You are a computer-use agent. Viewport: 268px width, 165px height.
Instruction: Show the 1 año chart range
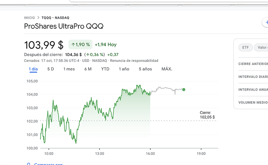(x=124, y=69)
